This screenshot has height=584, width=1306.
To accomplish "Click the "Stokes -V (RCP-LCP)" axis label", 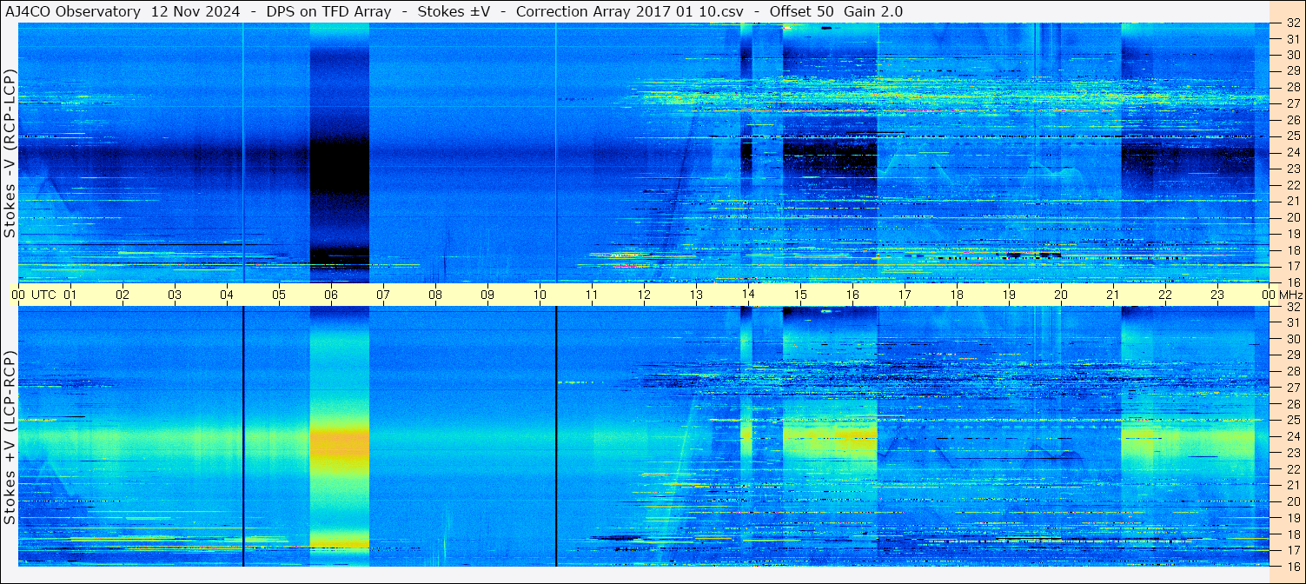I will point(10,154).
